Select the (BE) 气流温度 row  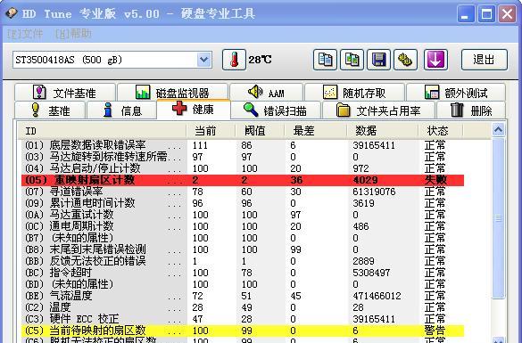pyautogui.click(x=243, y=296)
